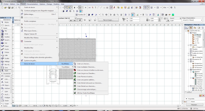Collapse the Documentat toolbox section

2,73
